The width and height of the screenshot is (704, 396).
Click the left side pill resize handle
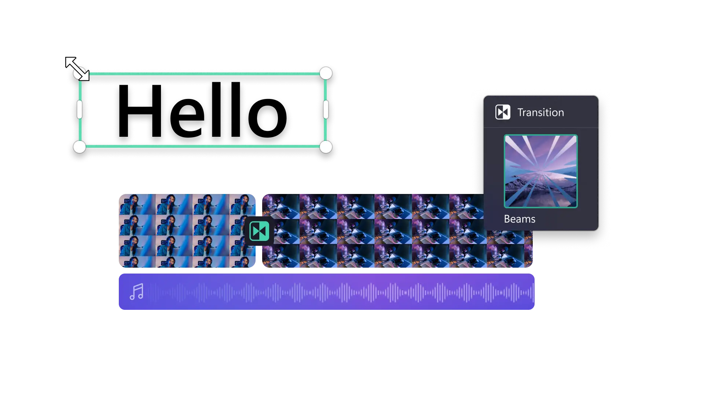point(80,110)
